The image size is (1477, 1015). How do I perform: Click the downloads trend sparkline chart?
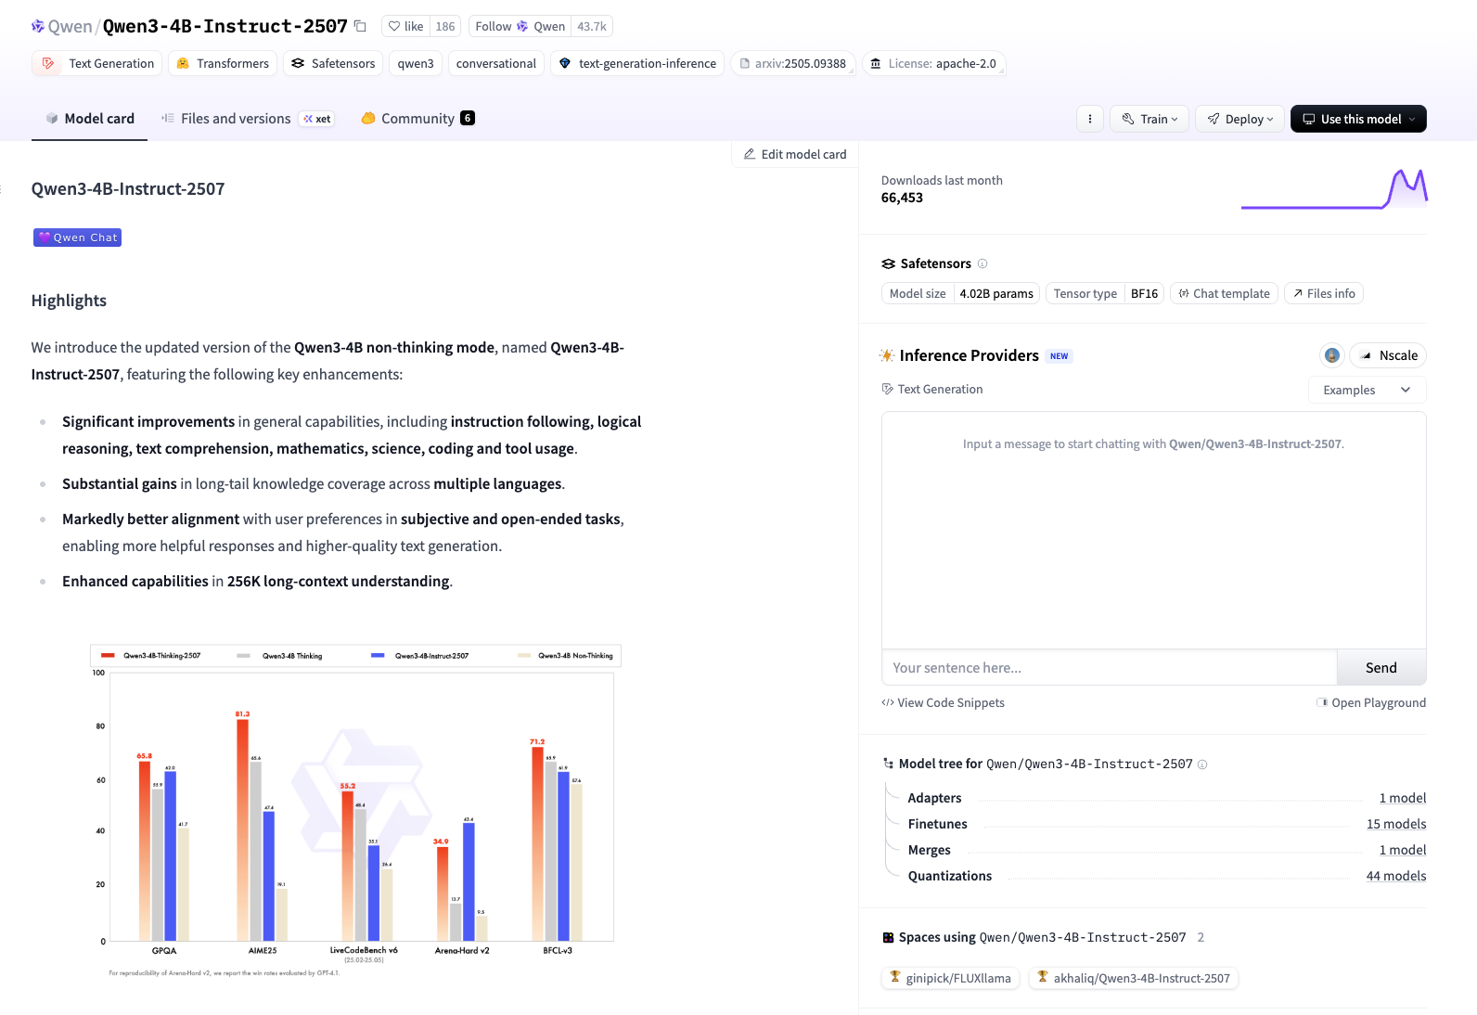click(x=1333, y=189)
